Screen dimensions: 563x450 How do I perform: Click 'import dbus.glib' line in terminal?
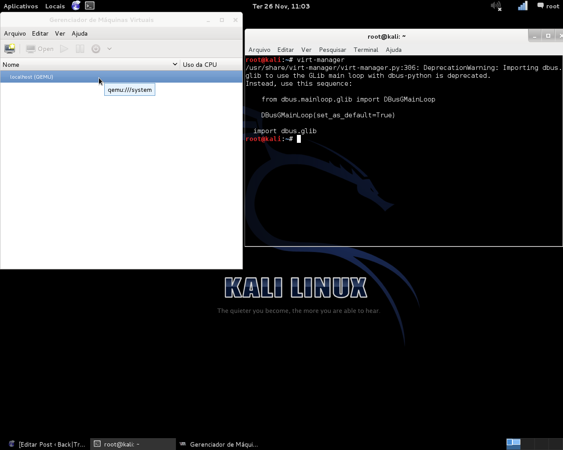point(285,131)
